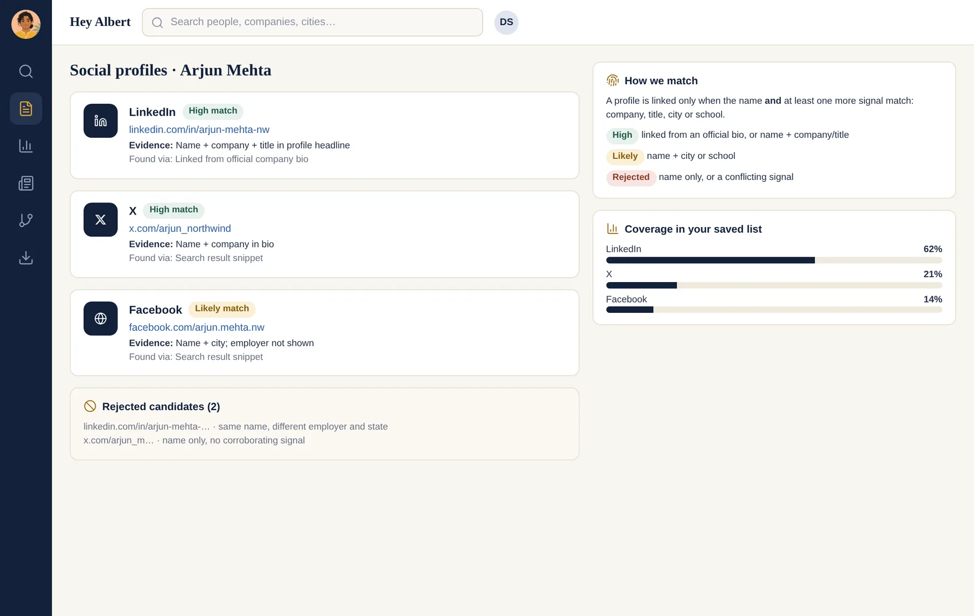The width and height of the screenshot is (974, 616).
Task: Open the git branch sidebar icon
Action: tap(26, 220)
